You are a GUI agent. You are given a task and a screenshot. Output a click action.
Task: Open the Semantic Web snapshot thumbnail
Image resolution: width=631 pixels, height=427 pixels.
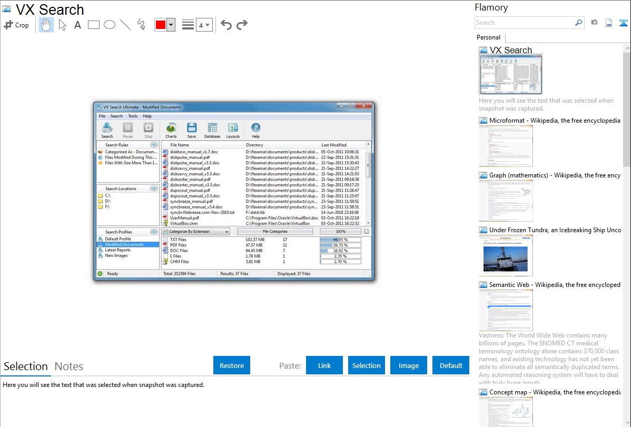506,310
